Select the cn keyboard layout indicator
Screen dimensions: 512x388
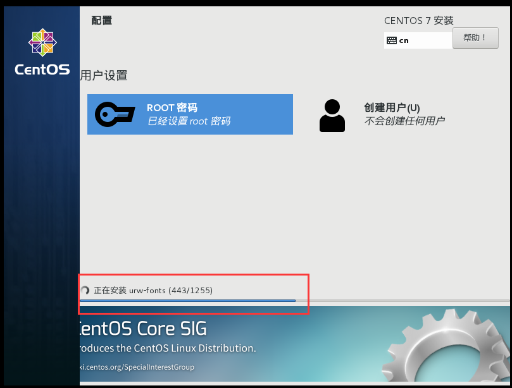tap(418, 40)
